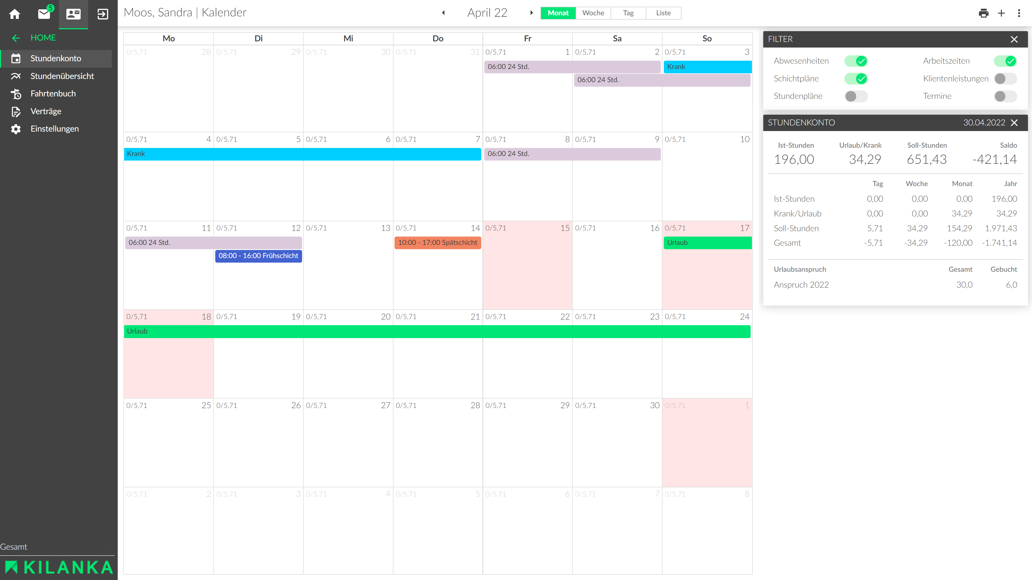Close the Stundenkonto panel
This screenshot has width=1032, height=580.
pyautogui.click(x=1014, y=123)
